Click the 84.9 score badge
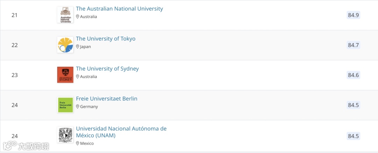Image resolution: width=378 pixels, height=153 pixels. point(353,15)
